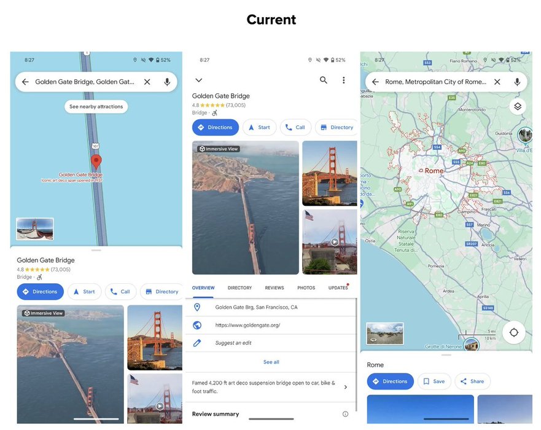Open Immersive View image in left bridge sheet
The image size is (541, 430).
tap(71, 364)
